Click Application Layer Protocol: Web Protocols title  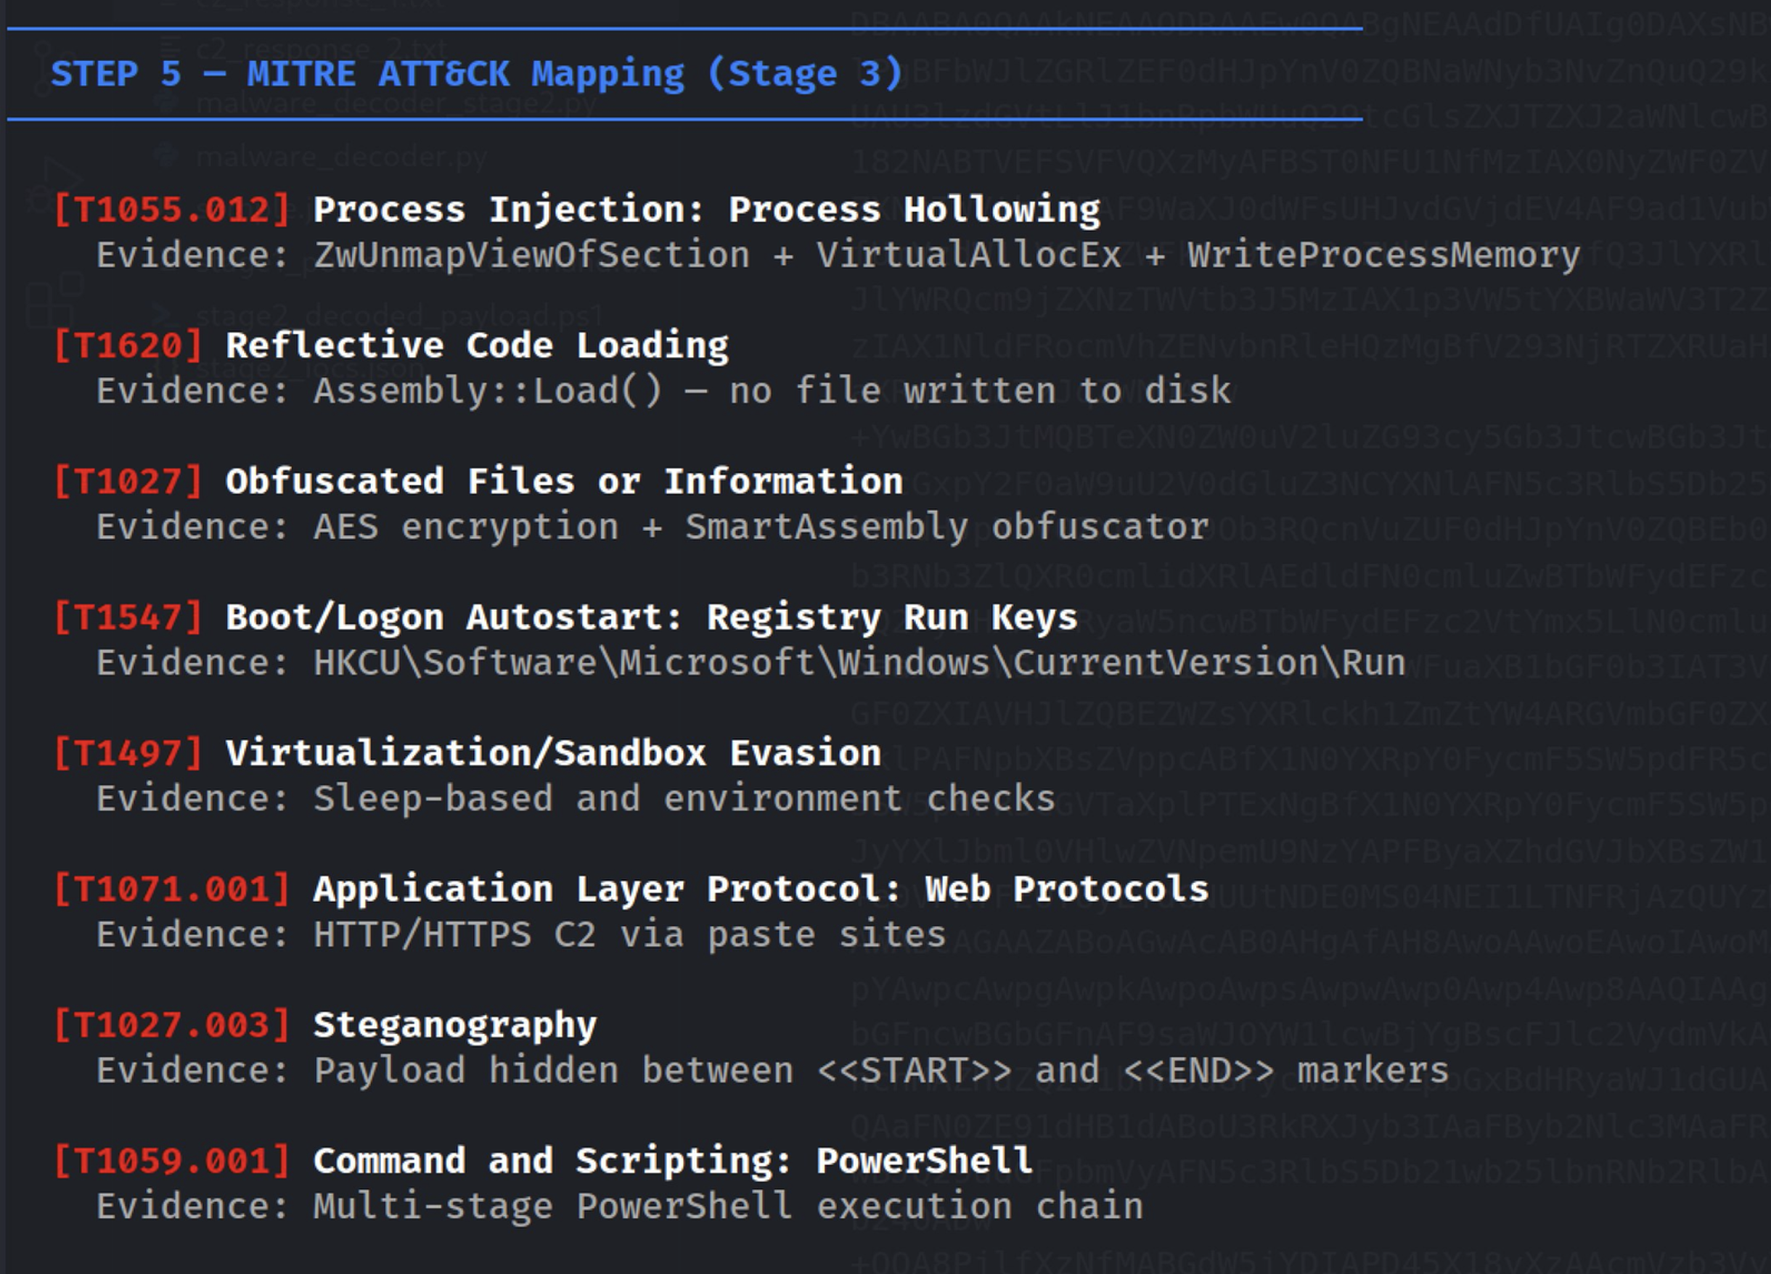[x=761, y=889]
